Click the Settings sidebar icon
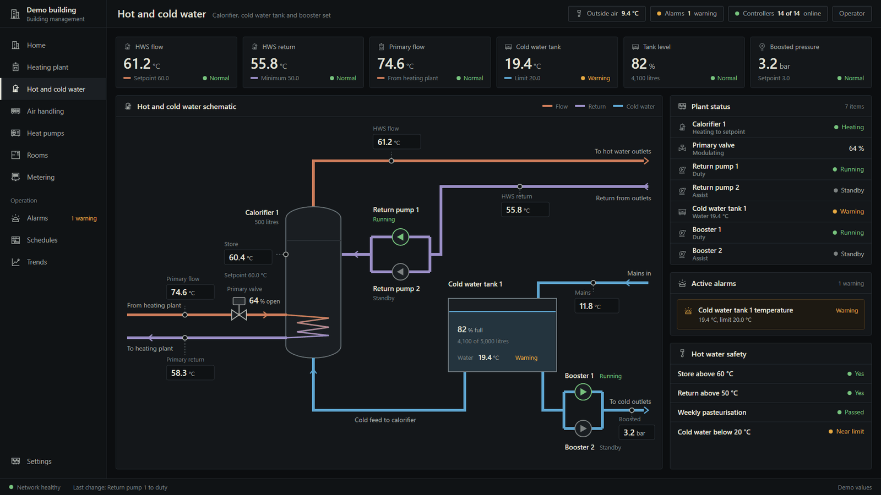This screenshot has width=881, height=495. coord(15,461)
